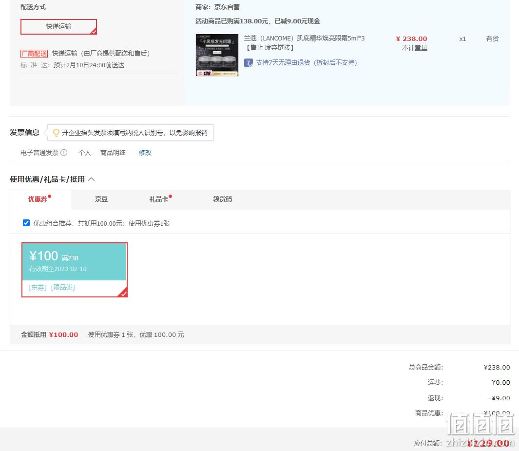
Task: Select the 快递运输 delivery method button
Action: point(58,27)
